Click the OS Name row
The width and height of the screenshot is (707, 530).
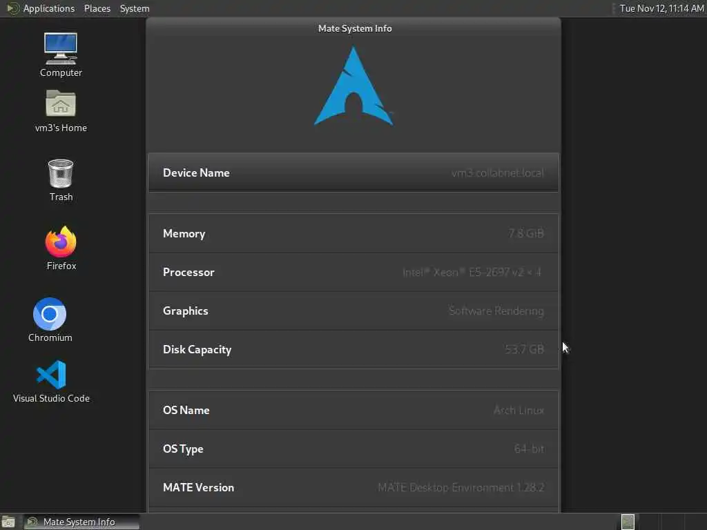click(x=353, y=410)
